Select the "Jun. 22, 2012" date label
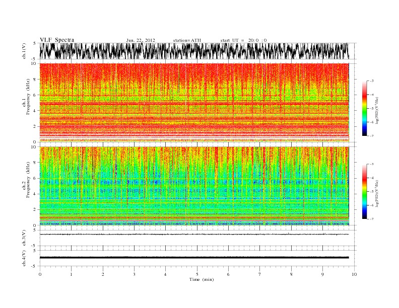Screen dimensions: 399x308 click(141, 40)
